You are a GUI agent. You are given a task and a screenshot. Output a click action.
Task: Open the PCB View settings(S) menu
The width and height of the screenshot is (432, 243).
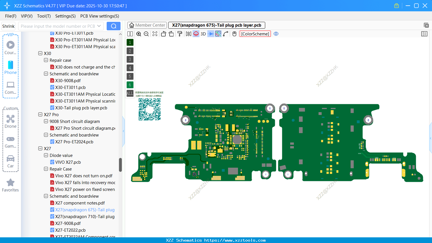click(99, 16)
